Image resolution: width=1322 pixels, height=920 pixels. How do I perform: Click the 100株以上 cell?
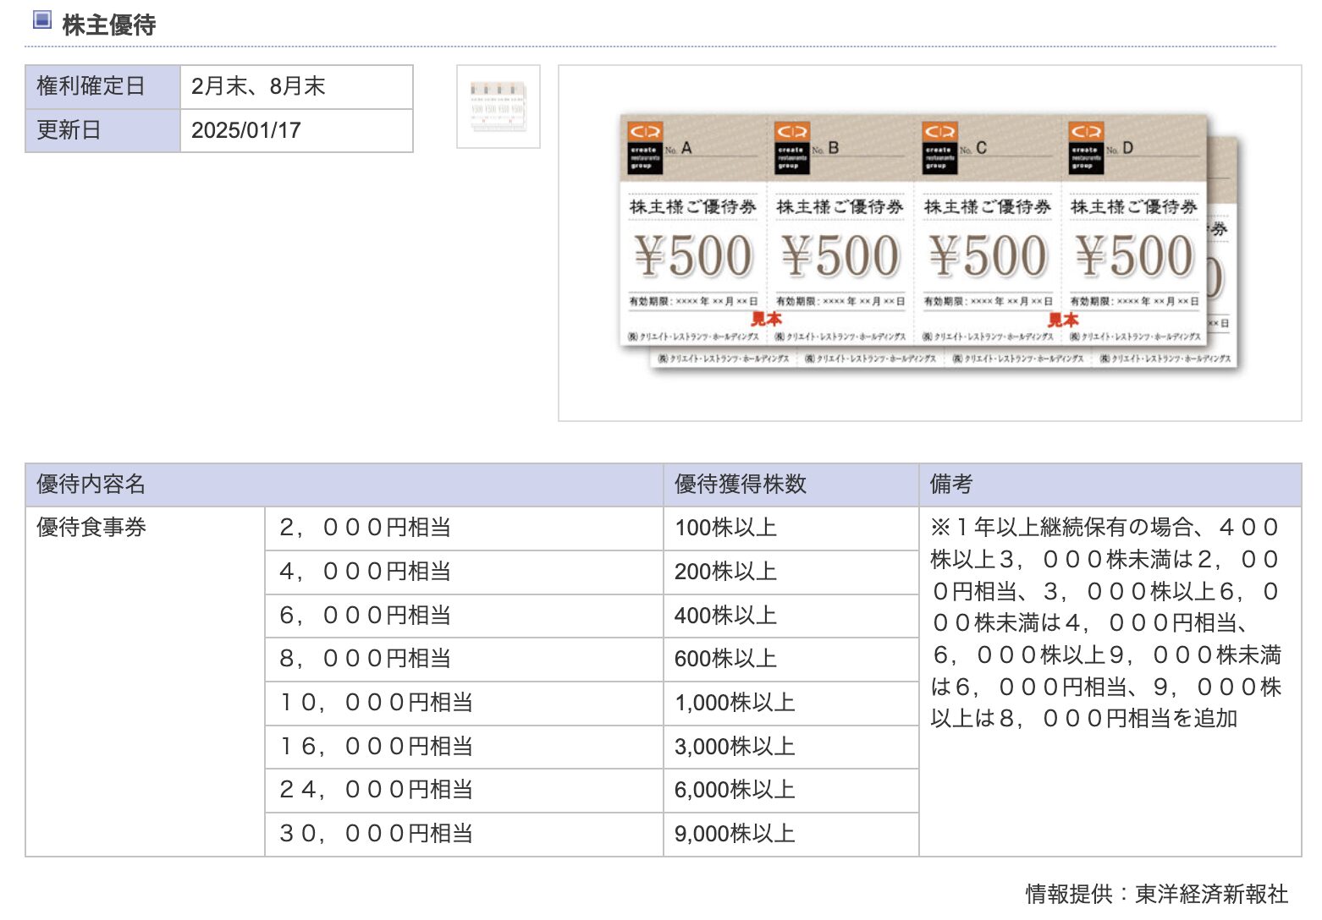[725, 528]
